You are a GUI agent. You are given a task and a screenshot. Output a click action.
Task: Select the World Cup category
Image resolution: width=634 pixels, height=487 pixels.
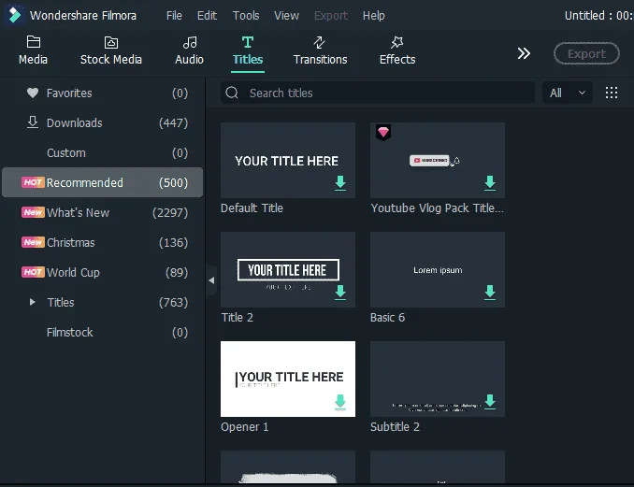point(102,272)
